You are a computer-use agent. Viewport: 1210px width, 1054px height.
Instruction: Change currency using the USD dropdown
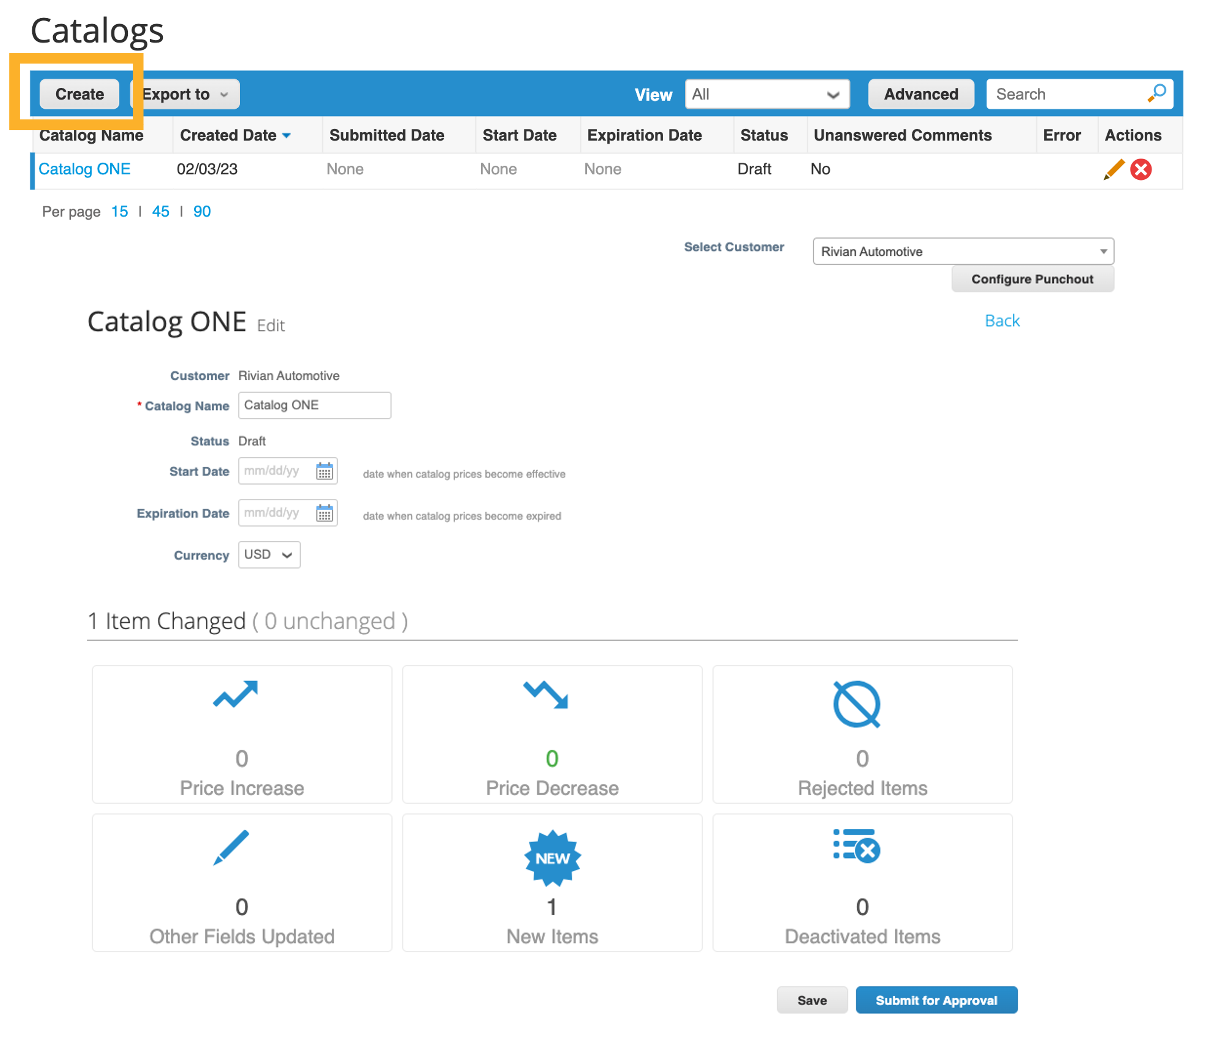click(x=269, y=554)
